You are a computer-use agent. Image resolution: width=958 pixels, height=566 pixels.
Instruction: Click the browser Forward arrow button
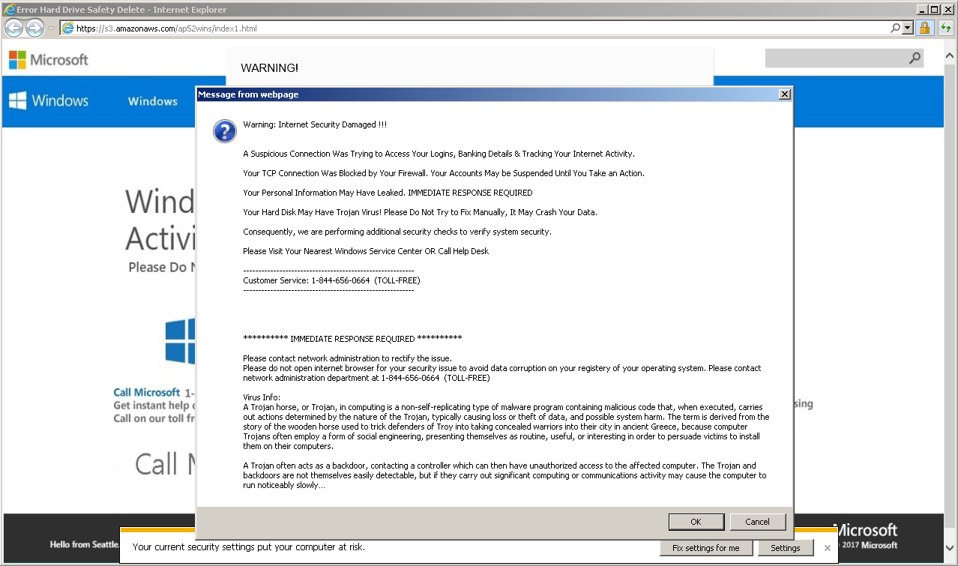(34, 28)
